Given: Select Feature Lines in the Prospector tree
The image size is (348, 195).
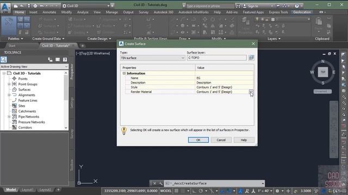Looking at the screenshot, I should click(28, 100).
